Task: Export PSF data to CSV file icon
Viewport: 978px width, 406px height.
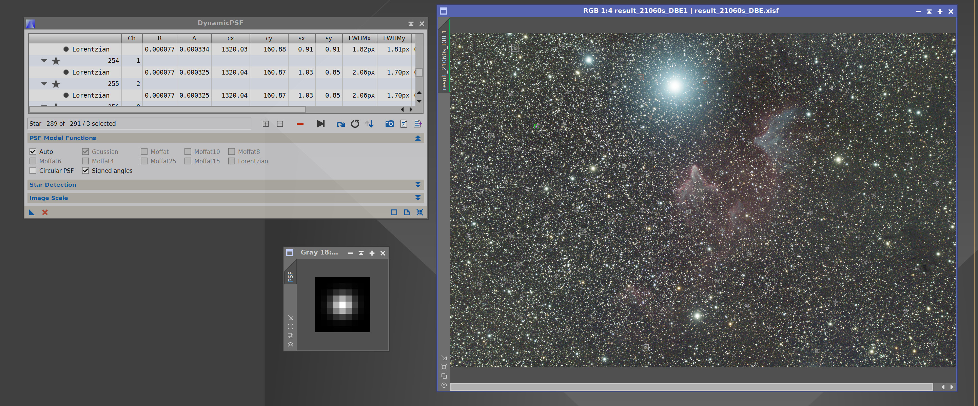Action: [418, 124]
